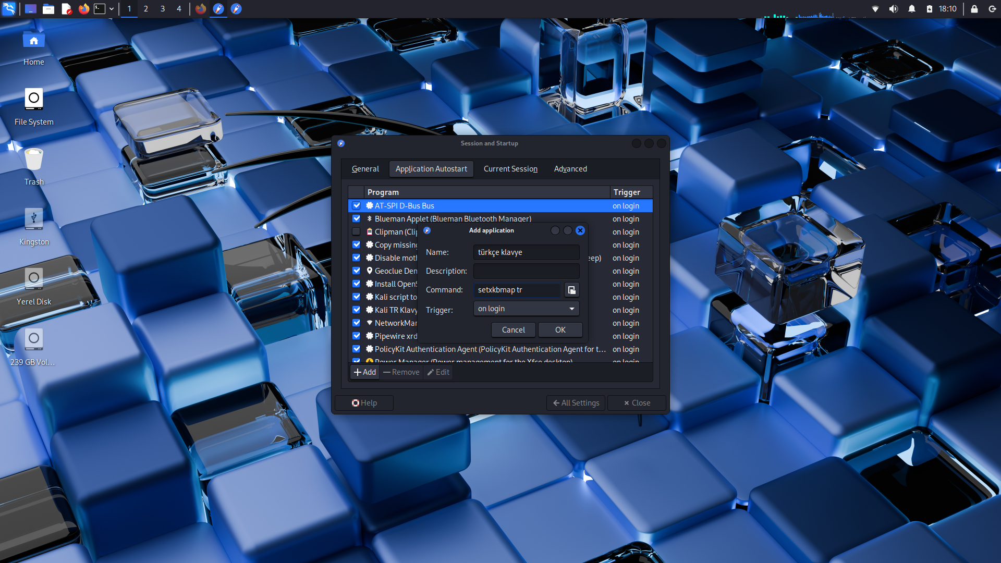
Task: Activate the Firefox window in the taskbar
Action: pyautogui.click(x=201, y=9)
